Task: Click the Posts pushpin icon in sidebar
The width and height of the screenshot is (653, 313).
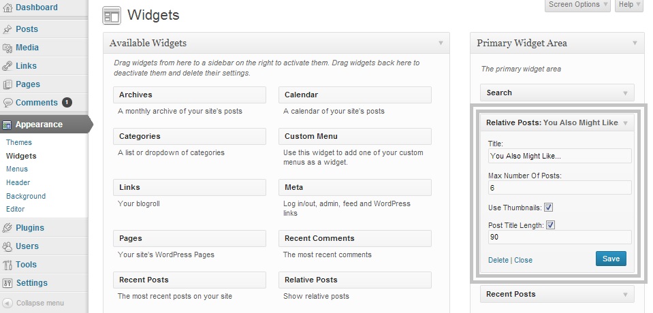Action: 7,29
